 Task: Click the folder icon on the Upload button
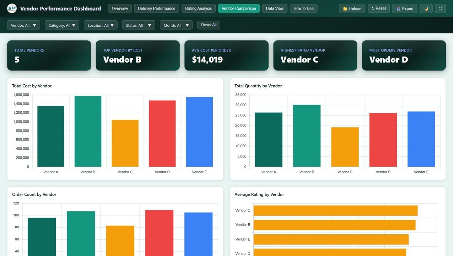tap(345, 8)
